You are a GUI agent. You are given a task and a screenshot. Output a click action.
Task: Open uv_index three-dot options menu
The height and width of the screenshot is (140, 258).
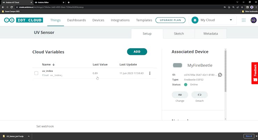tap(150, 73)
